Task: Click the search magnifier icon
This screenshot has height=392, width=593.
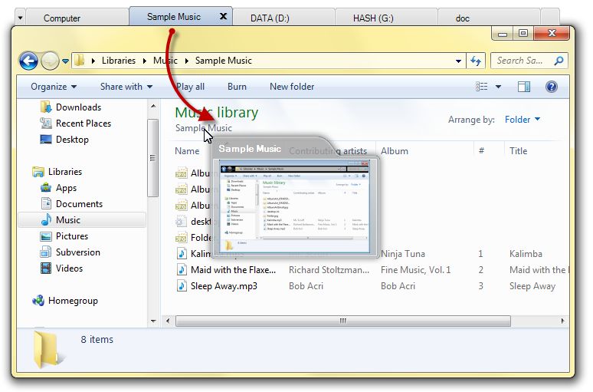Action: pyautogui.click(x=559, y=61)
